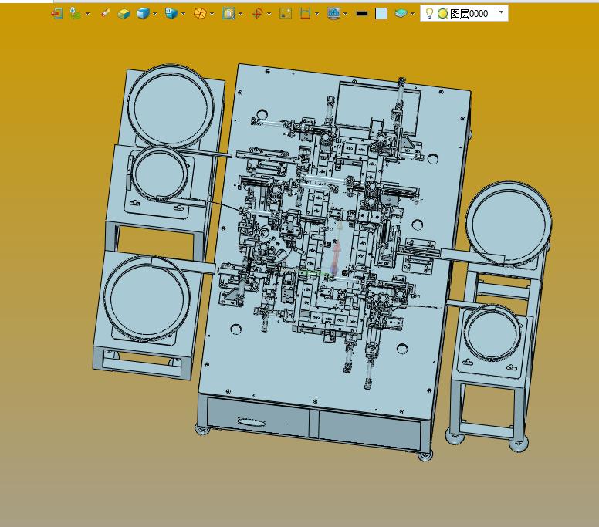Click the monitor display settings icon
This screenshot has width=599, height=527.
pos(333,14)
